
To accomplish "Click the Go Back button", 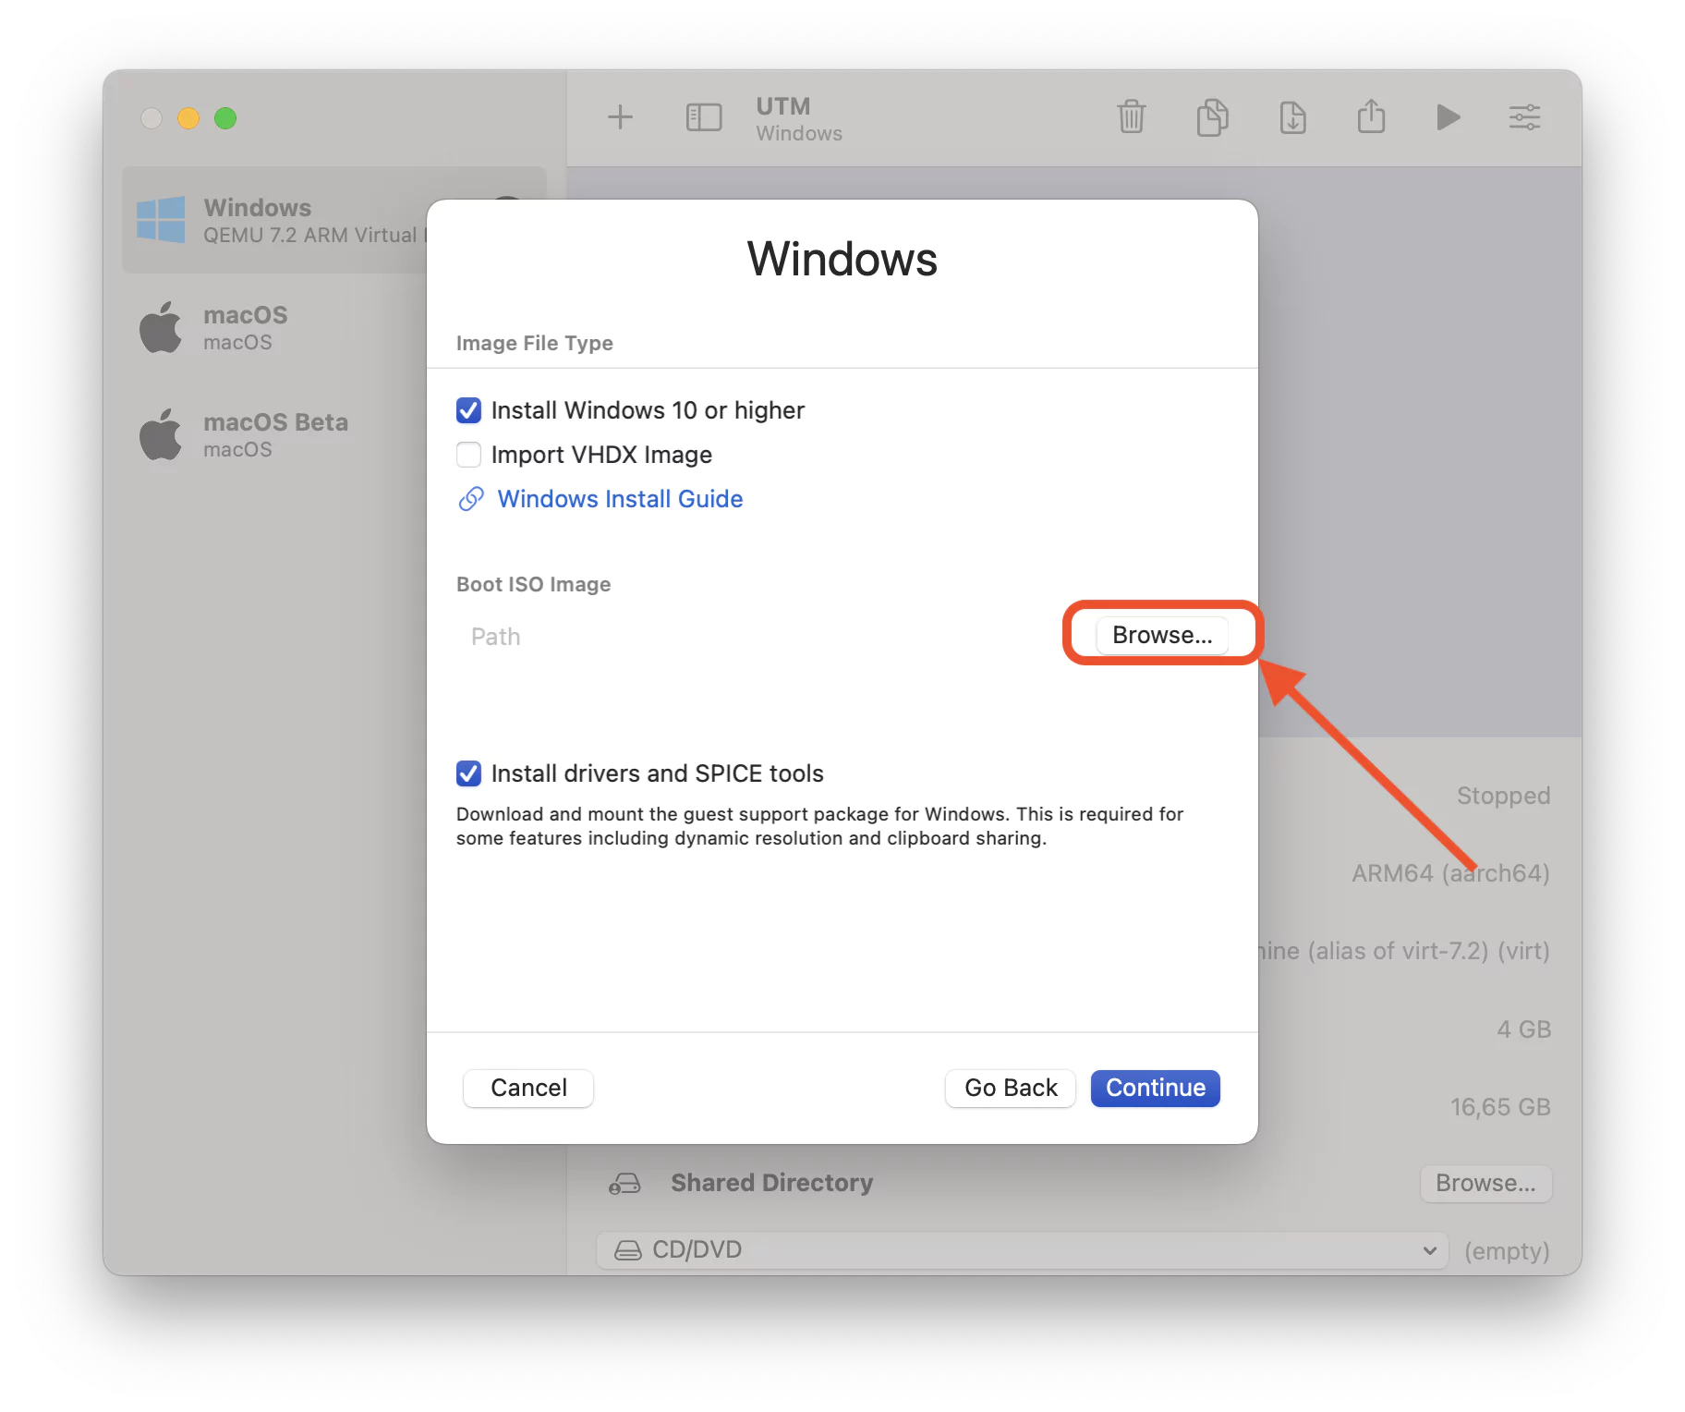I will [1011, 1089].
